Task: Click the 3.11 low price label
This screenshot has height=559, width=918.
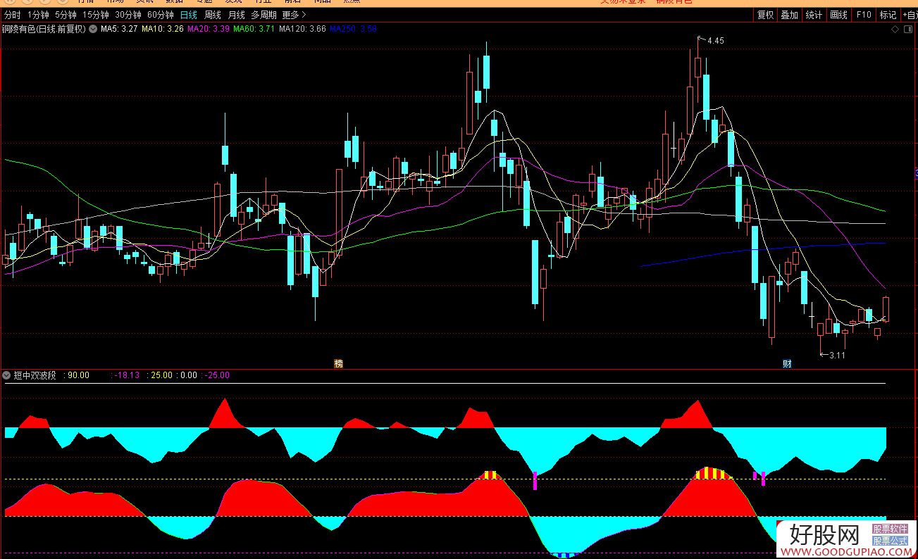Action: pos(836,356)
